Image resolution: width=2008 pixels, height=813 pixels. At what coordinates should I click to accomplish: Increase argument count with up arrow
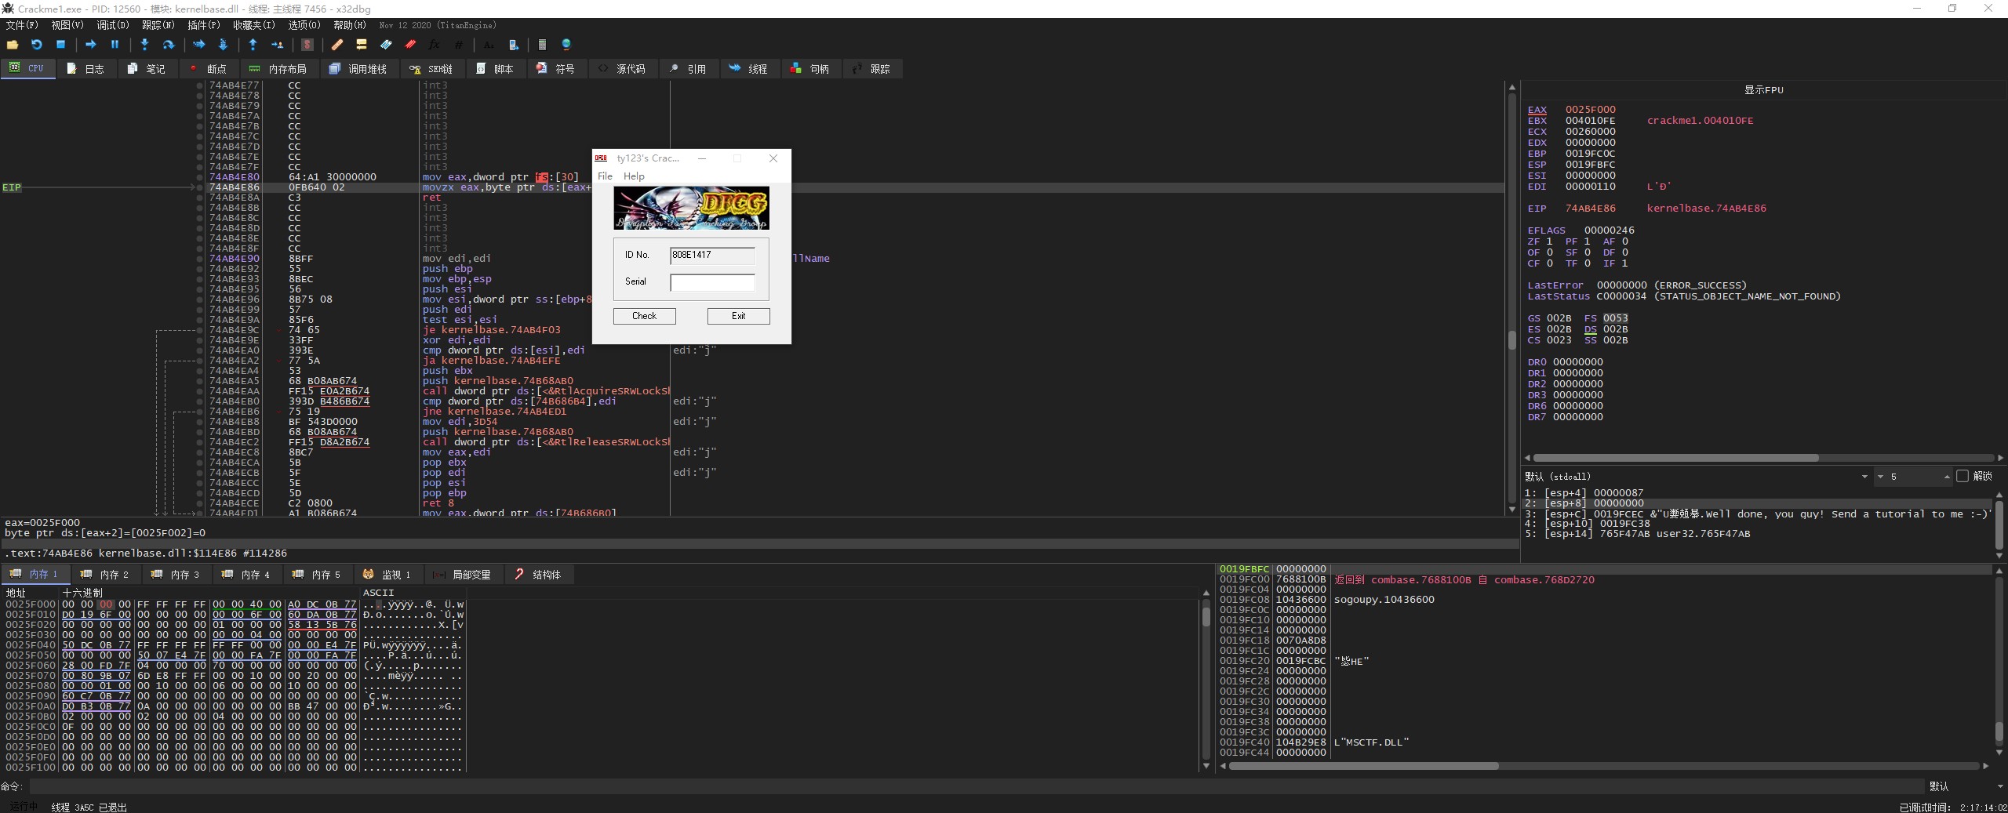[x=1946, y=475]
